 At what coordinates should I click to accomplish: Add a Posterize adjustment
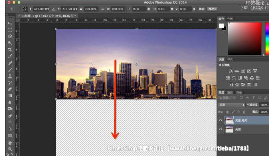237,85
